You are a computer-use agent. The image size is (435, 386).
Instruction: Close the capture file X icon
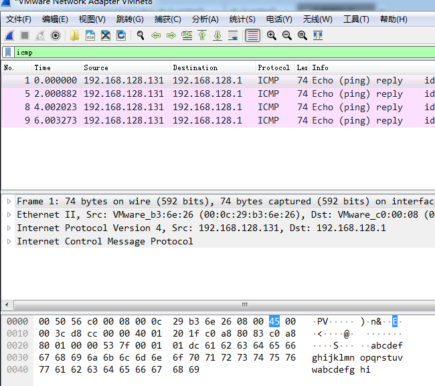[106, 35]
